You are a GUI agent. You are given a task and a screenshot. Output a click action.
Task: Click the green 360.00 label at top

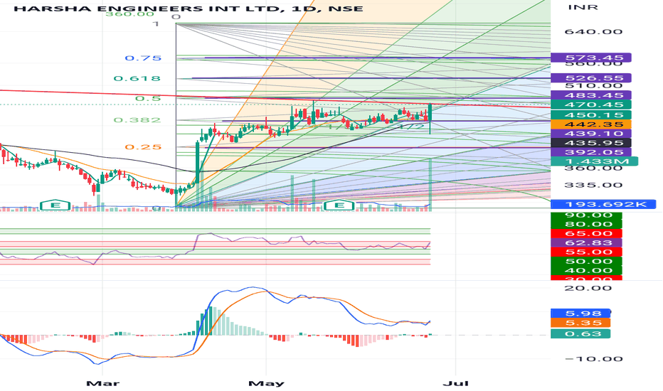point(129,14)
